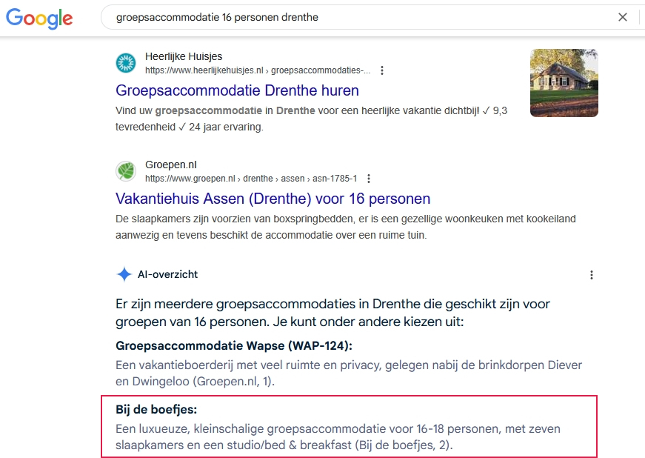Click the 'Heerlijke Huisjes' site name

click(184, 56)
